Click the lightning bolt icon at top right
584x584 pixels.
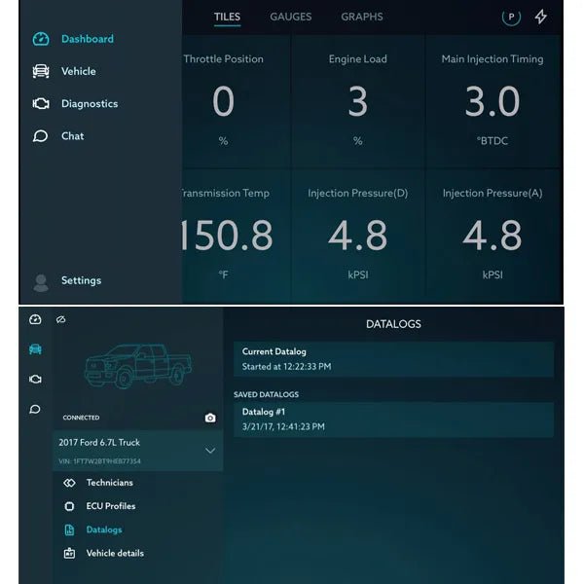pos(541,17)
